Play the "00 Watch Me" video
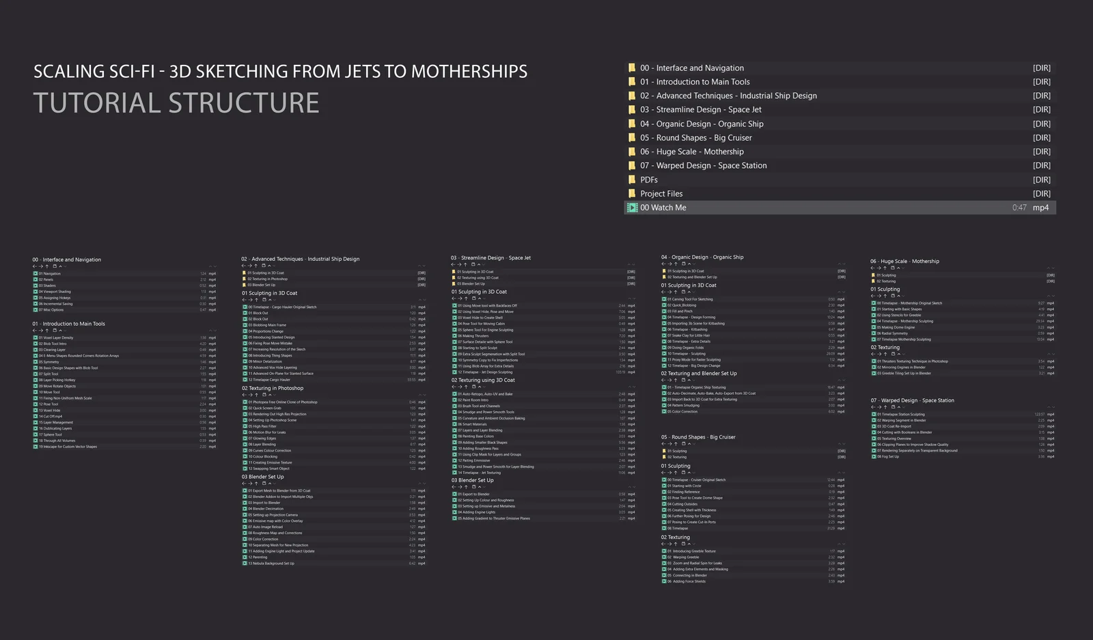This screenshot has height=640, width=1093. (x=633, y=207)
